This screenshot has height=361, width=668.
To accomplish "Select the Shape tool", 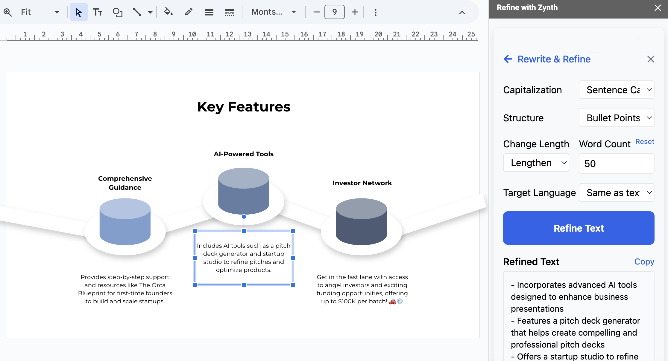I will pos(117,12).
